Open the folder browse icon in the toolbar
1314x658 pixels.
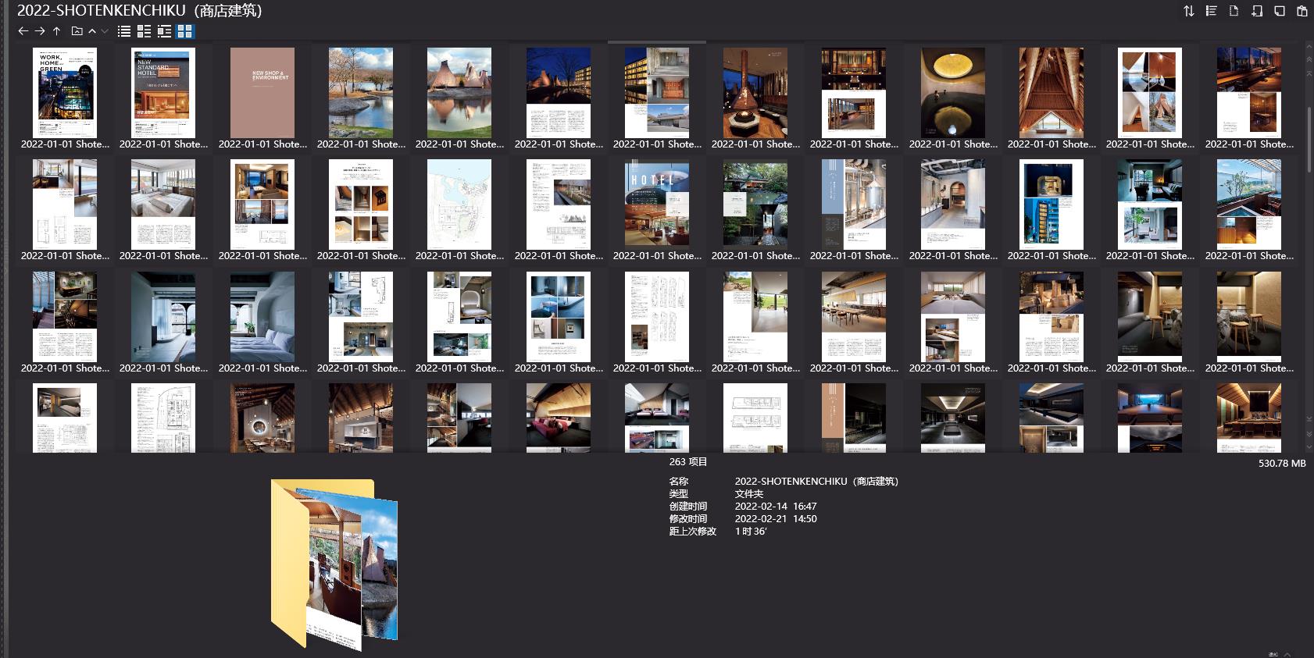[77, 31]
